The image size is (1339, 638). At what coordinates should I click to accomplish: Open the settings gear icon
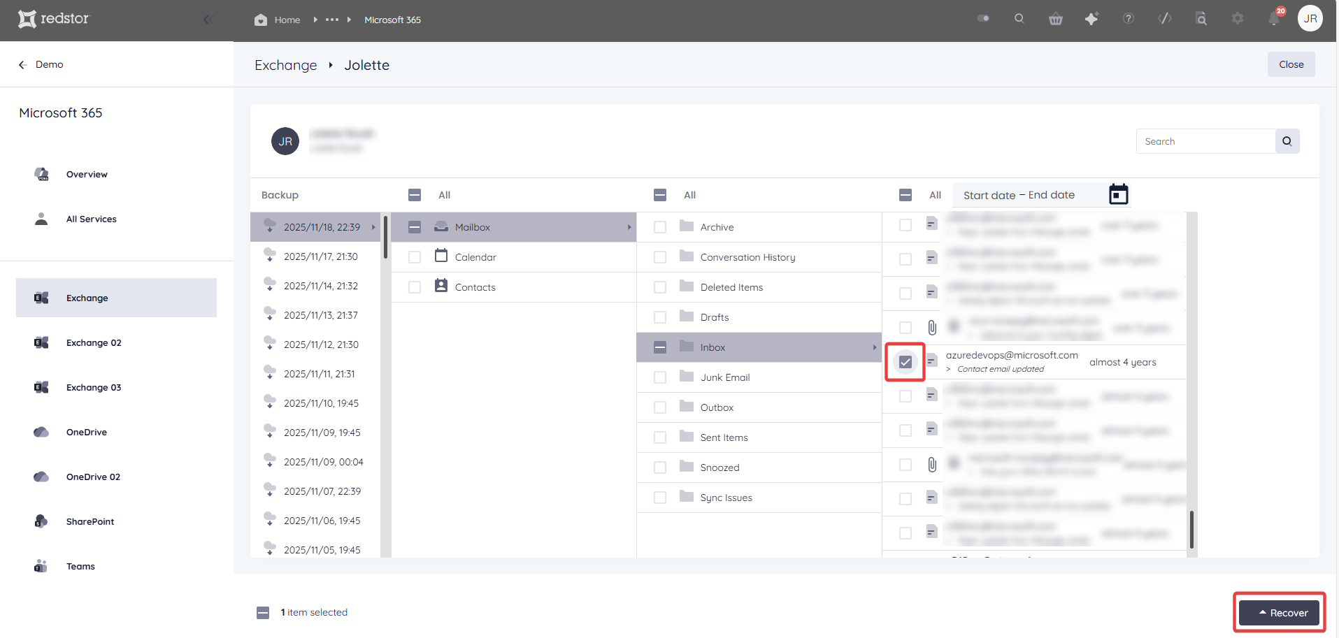(1238, 19)
